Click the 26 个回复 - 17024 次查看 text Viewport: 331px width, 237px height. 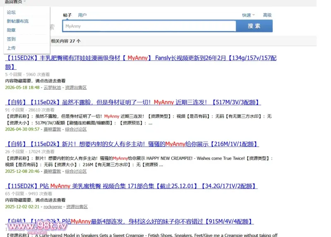(x=30, y=152)
